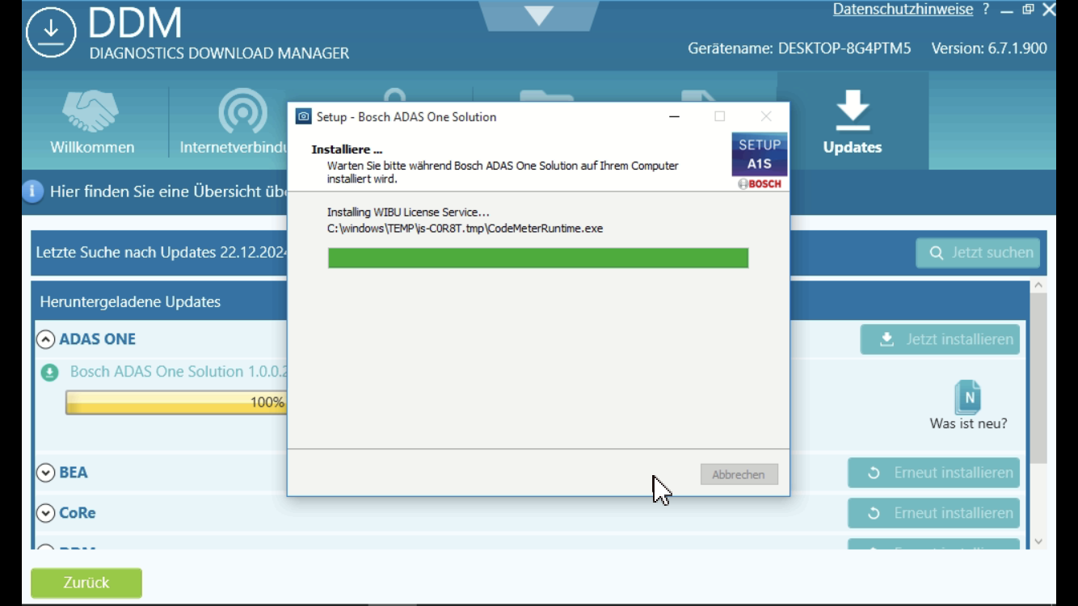Screen dimensions: 1078x606
Task: Click the Version 6.7.1.900 text
Action: click(x=989, y=48)
